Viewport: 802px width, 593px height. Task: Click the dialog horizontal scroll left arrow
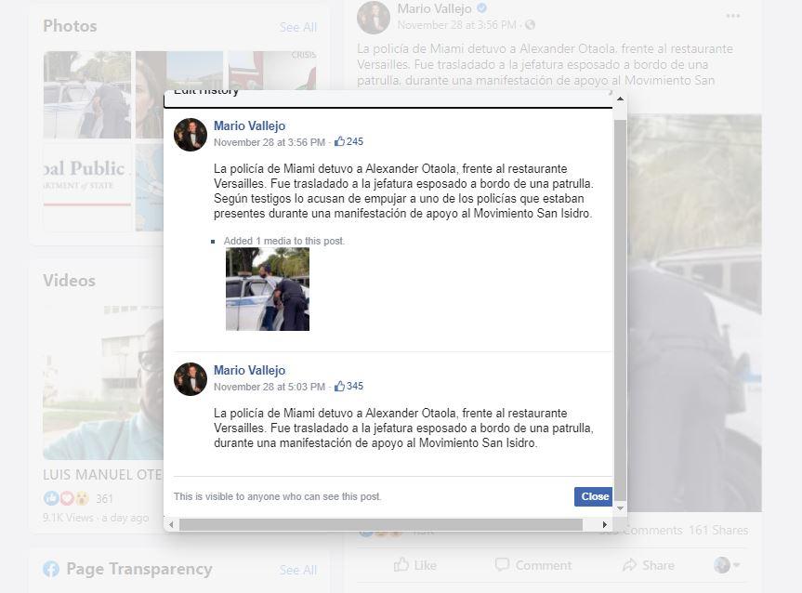171,524
